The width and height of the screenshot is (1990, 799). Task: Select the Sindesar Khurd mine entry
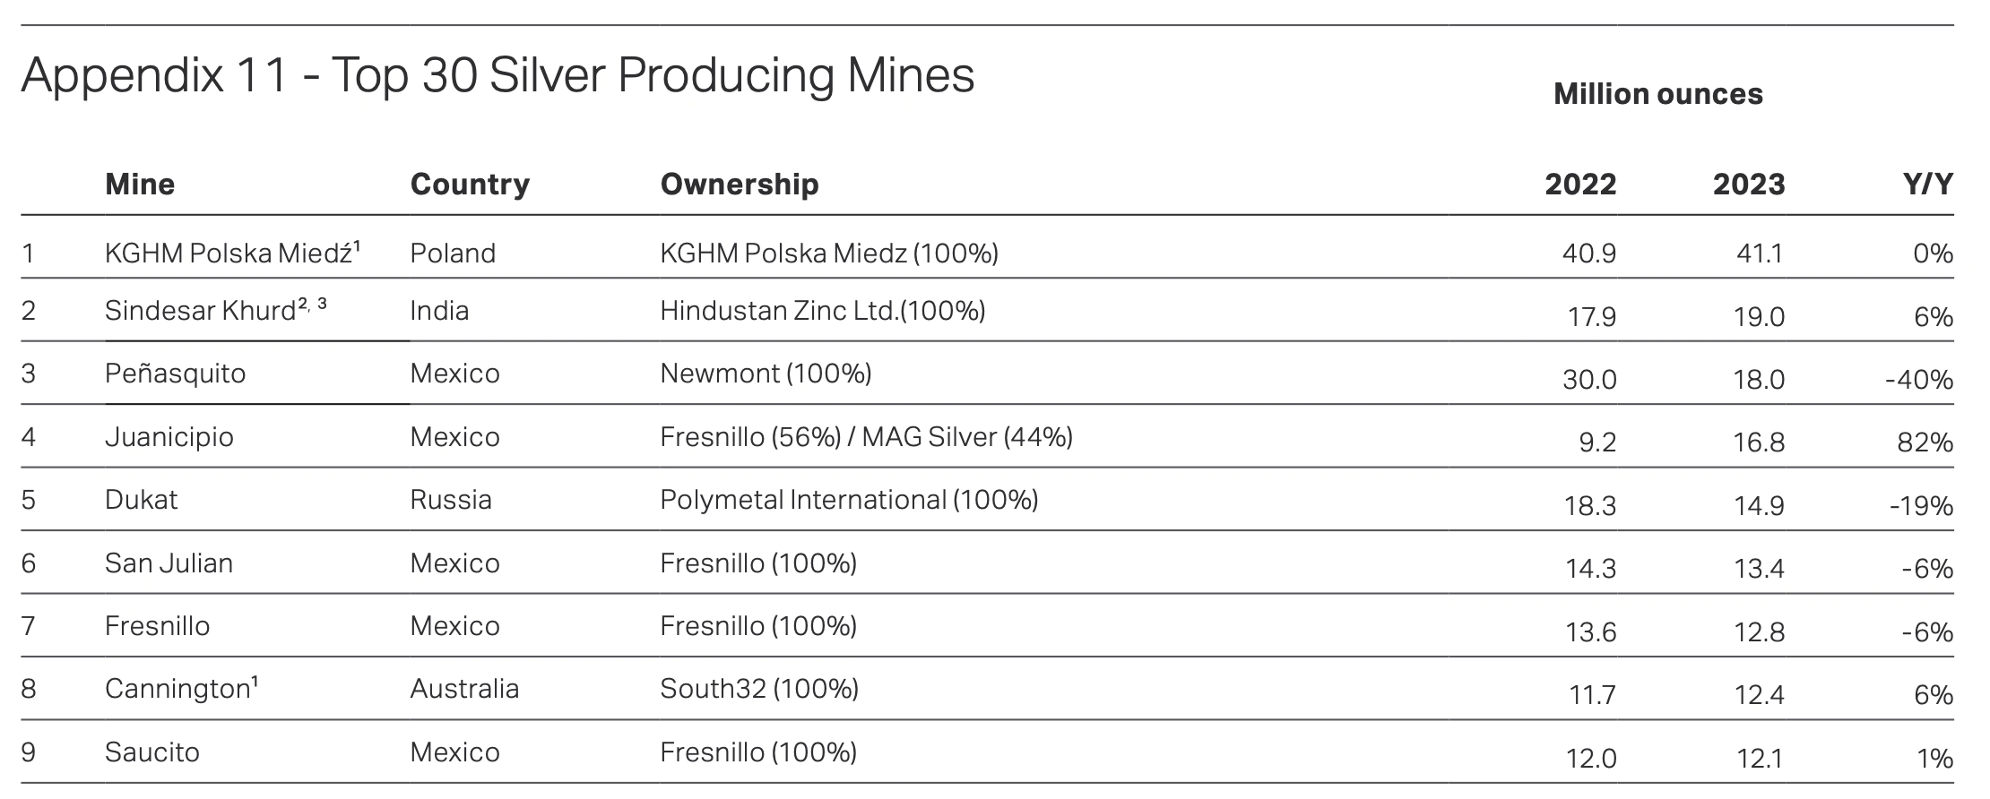click(x=216, y=309)
